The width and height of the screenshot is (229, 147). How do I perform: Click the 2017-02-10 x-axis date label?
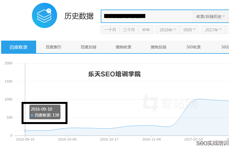pyautogui.click(x=193, y=139)
